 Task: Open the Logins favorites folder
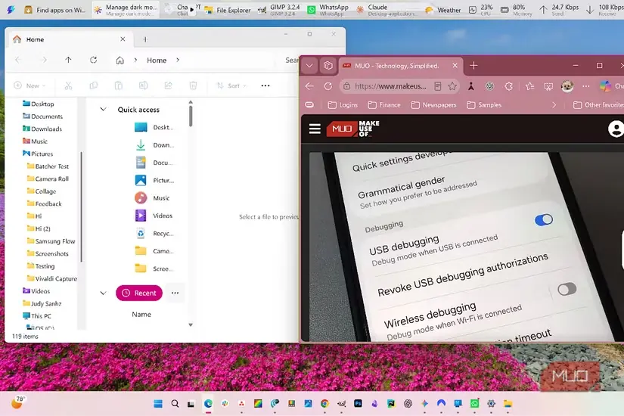pos(342,105)
